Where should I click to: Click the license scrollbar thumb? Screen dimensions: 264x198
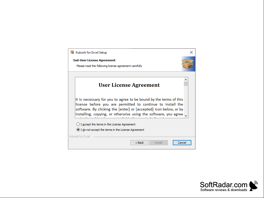click(186, 84)
